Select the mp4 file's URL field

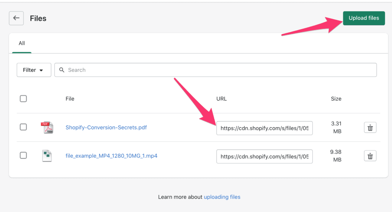point(265,156)
